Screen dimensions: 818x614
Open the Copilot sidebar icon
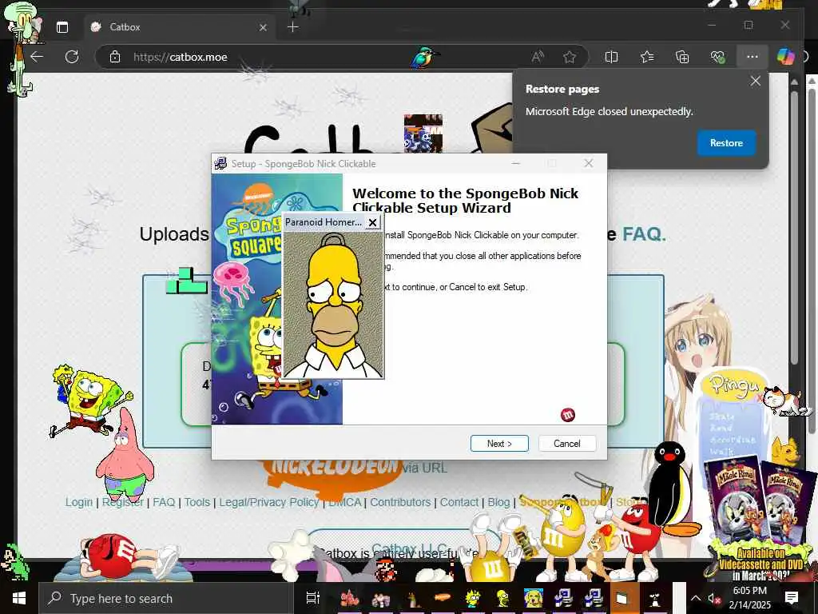[785, 57]
